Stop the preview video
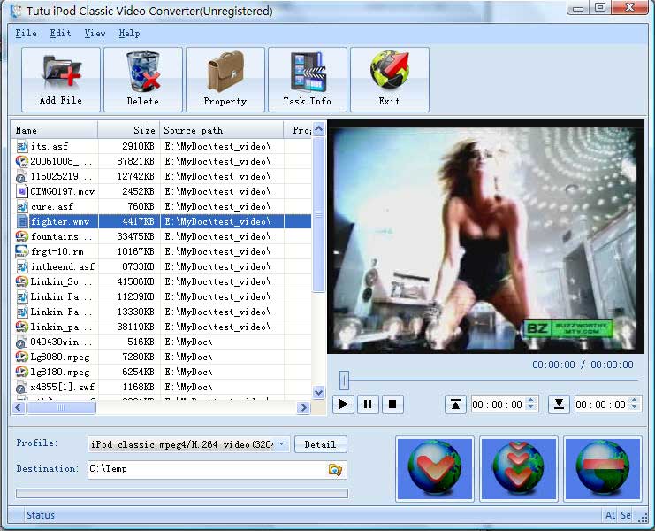 (392, 404)
